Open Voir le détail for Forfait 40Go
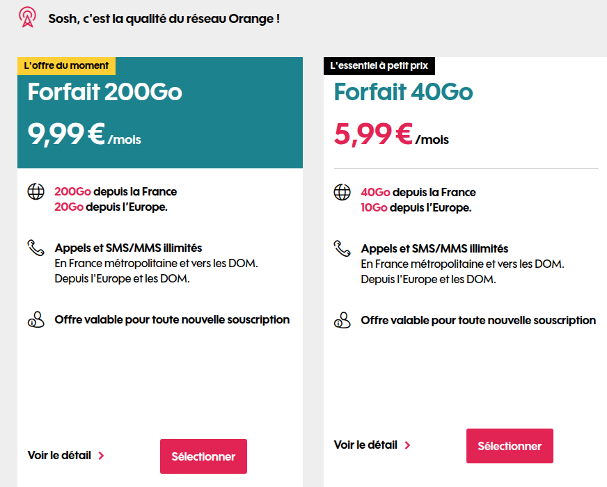 click(365, 445)
